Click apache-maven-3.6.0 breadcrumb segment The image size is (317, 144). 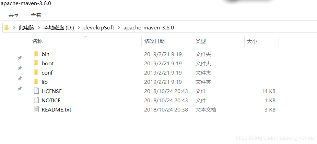149,28
